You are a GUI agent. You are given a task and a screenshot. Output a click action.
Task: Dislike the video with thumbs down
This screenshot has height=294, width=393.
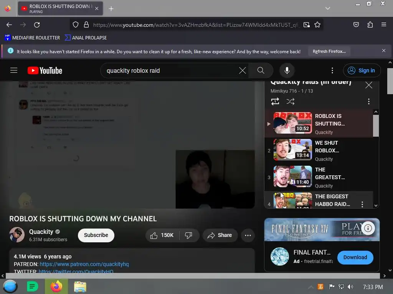click(x=188, y=235)
